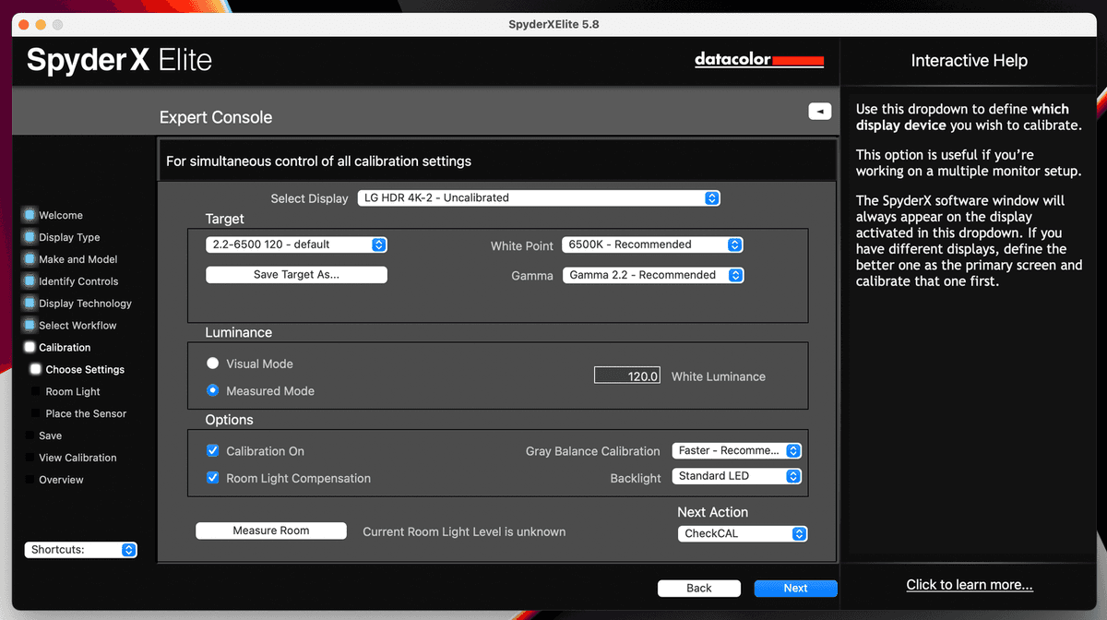Click the Make and Model step icon
Viewport: 1107px width, 620px height.
pos(30,259)
